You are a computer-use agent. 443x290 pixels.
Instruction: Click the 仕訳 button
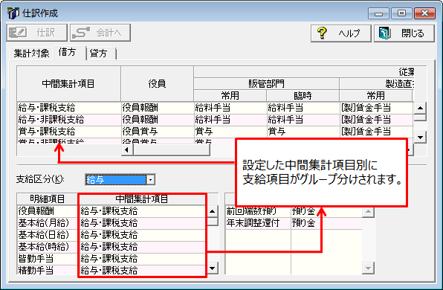(36, 33)
